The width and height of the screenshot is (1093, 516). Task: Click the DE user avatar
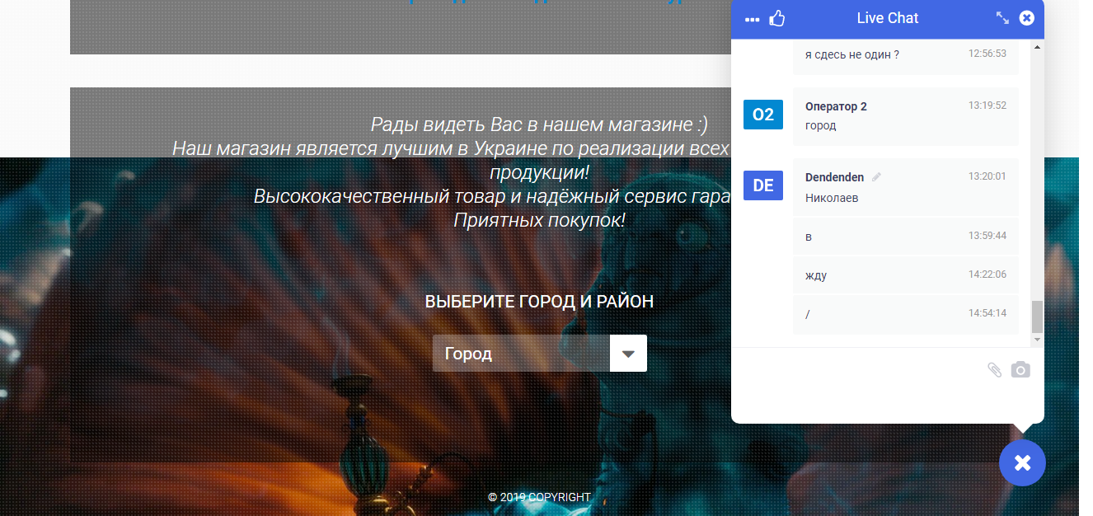pos(763,185)
